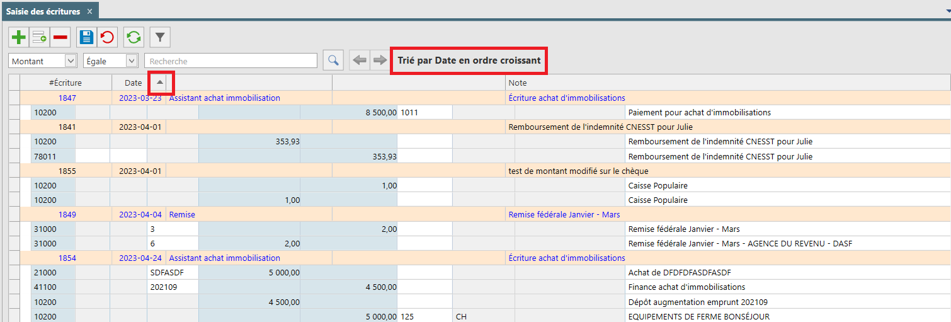Select entry number 1849
The width and height of the screenshot is (951, 322).
pos(67,214)
